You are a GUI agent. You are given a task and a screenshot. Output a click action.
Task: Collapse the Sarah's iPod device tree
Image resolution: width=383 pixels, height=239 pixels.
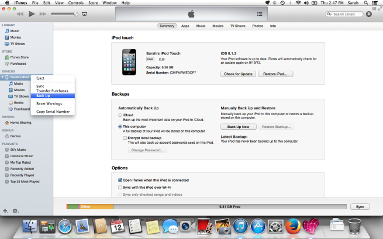[2, 77]
